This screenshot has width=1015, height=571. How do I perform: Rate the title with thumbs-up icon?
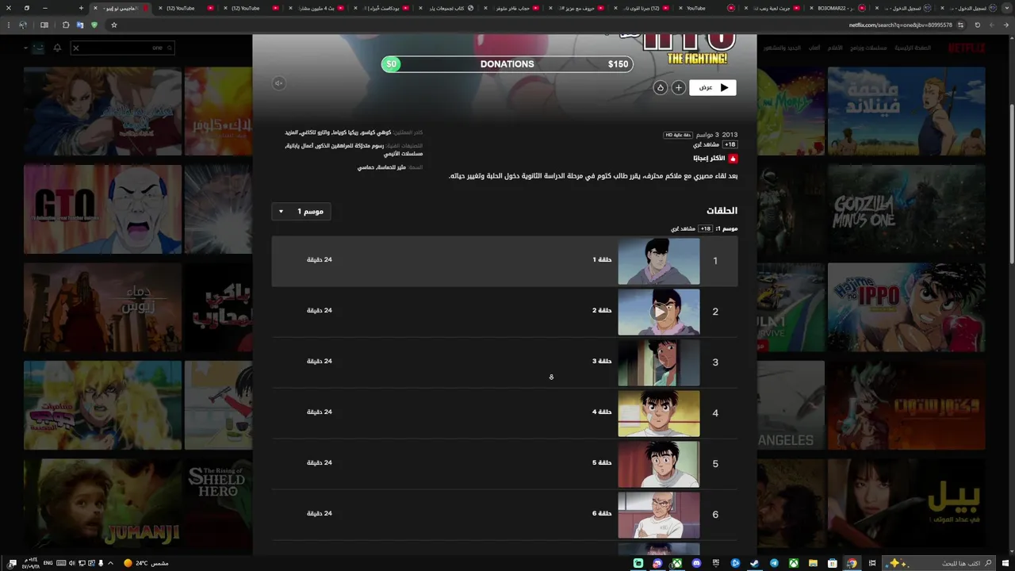click(660, 87)
